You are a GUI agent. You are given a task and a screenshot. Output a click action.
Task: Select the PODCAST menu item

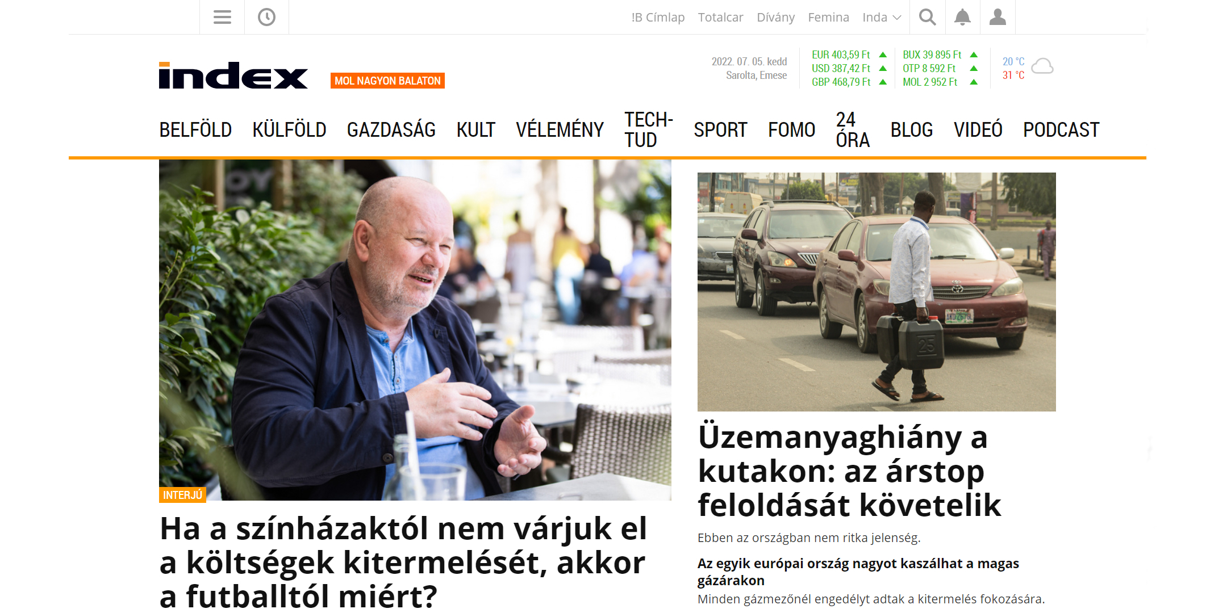coord(1061,130)
